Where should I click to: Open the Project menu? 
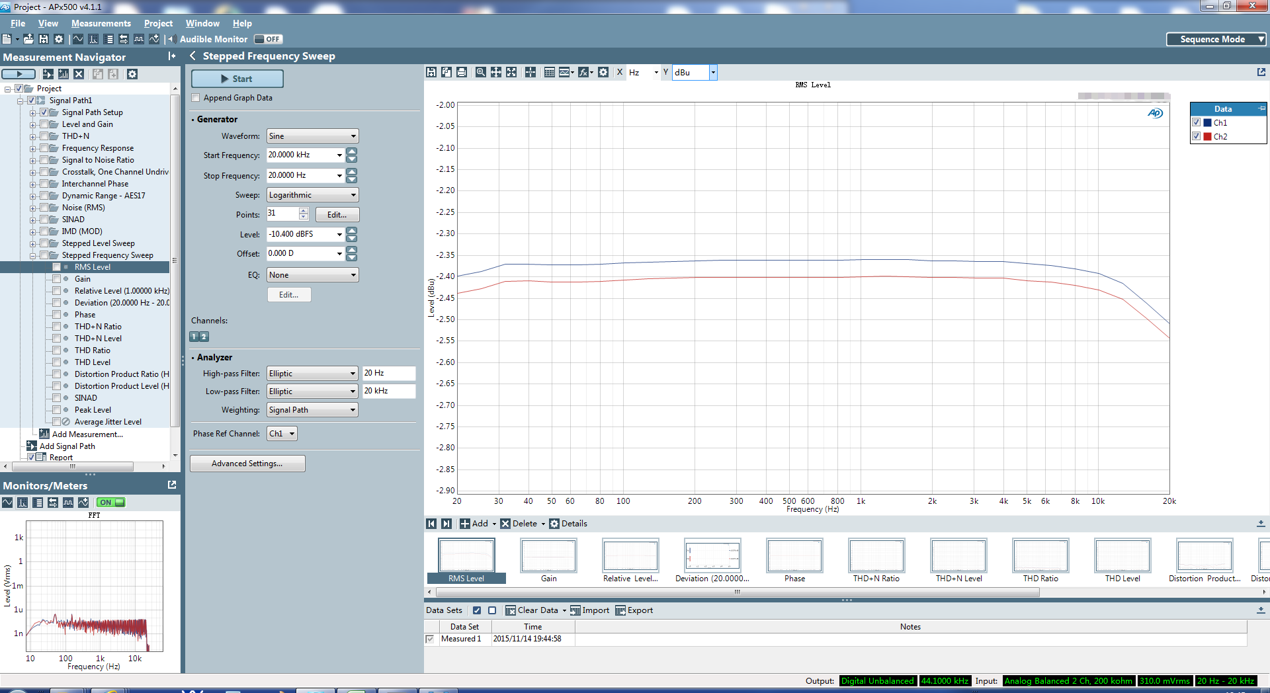(x=158, y=23)
